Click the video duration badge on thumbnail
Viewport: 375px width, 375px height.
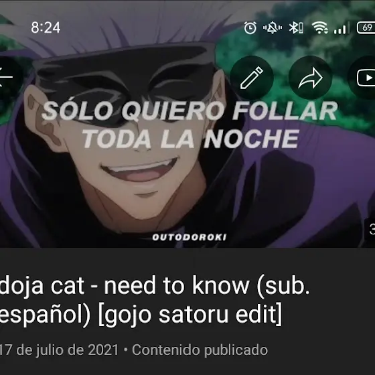coord(370,229)
